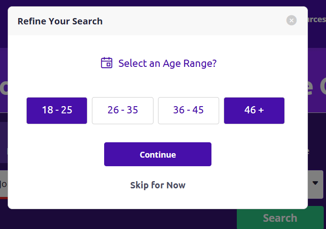Focus the partially hidden text field behind the dialog
326x229 pixels.
click(4, 184)
